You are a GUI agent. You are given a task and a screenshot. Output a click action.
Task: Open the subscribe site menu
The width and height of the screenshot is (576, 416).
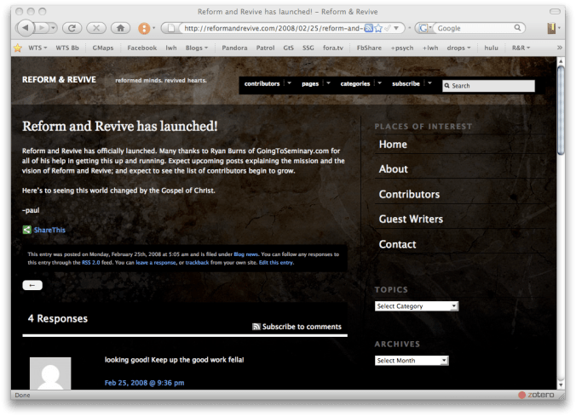click(412, 84)
